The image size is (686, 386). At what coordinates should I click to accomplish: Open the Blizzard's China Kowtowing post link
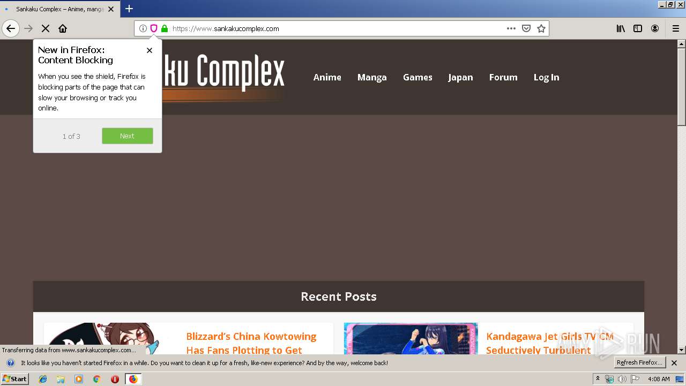coord(251,343)
